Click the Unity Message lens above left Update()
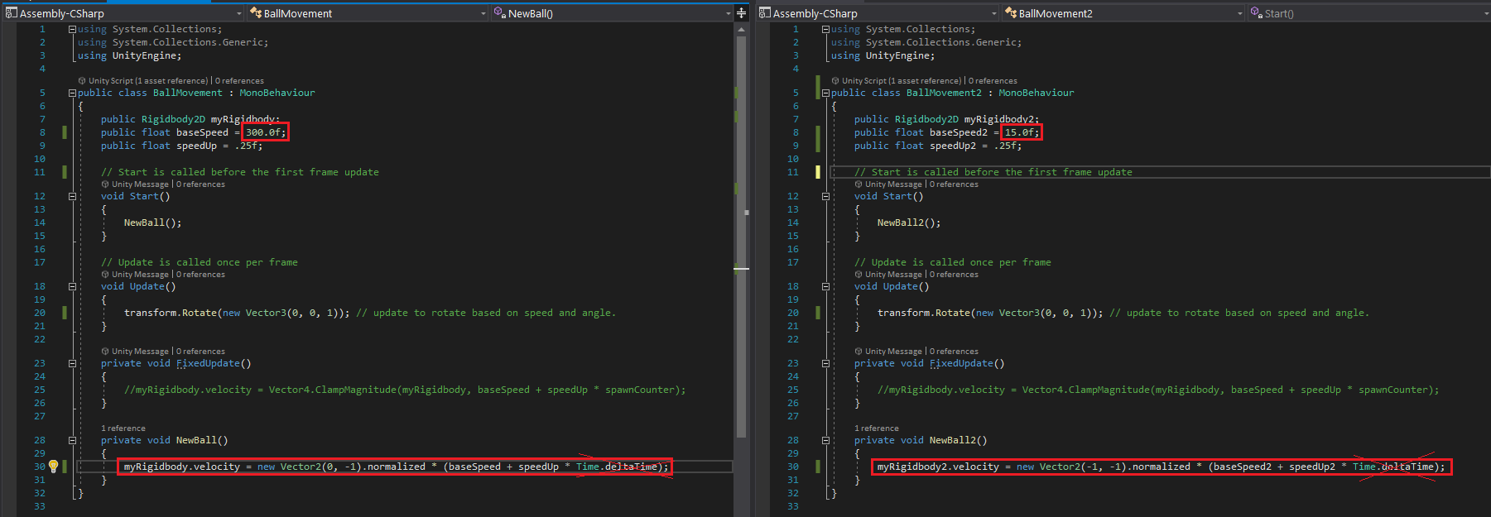Screen dimensions: 1491x517 135,275
